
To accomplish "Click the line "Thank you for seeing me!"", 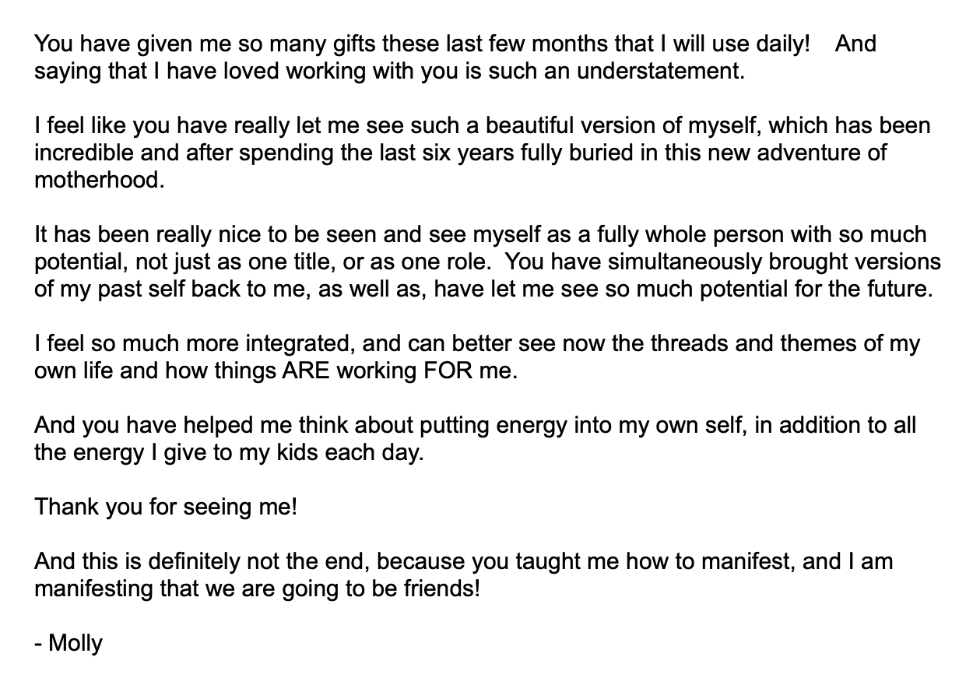I will pos(166,508).
